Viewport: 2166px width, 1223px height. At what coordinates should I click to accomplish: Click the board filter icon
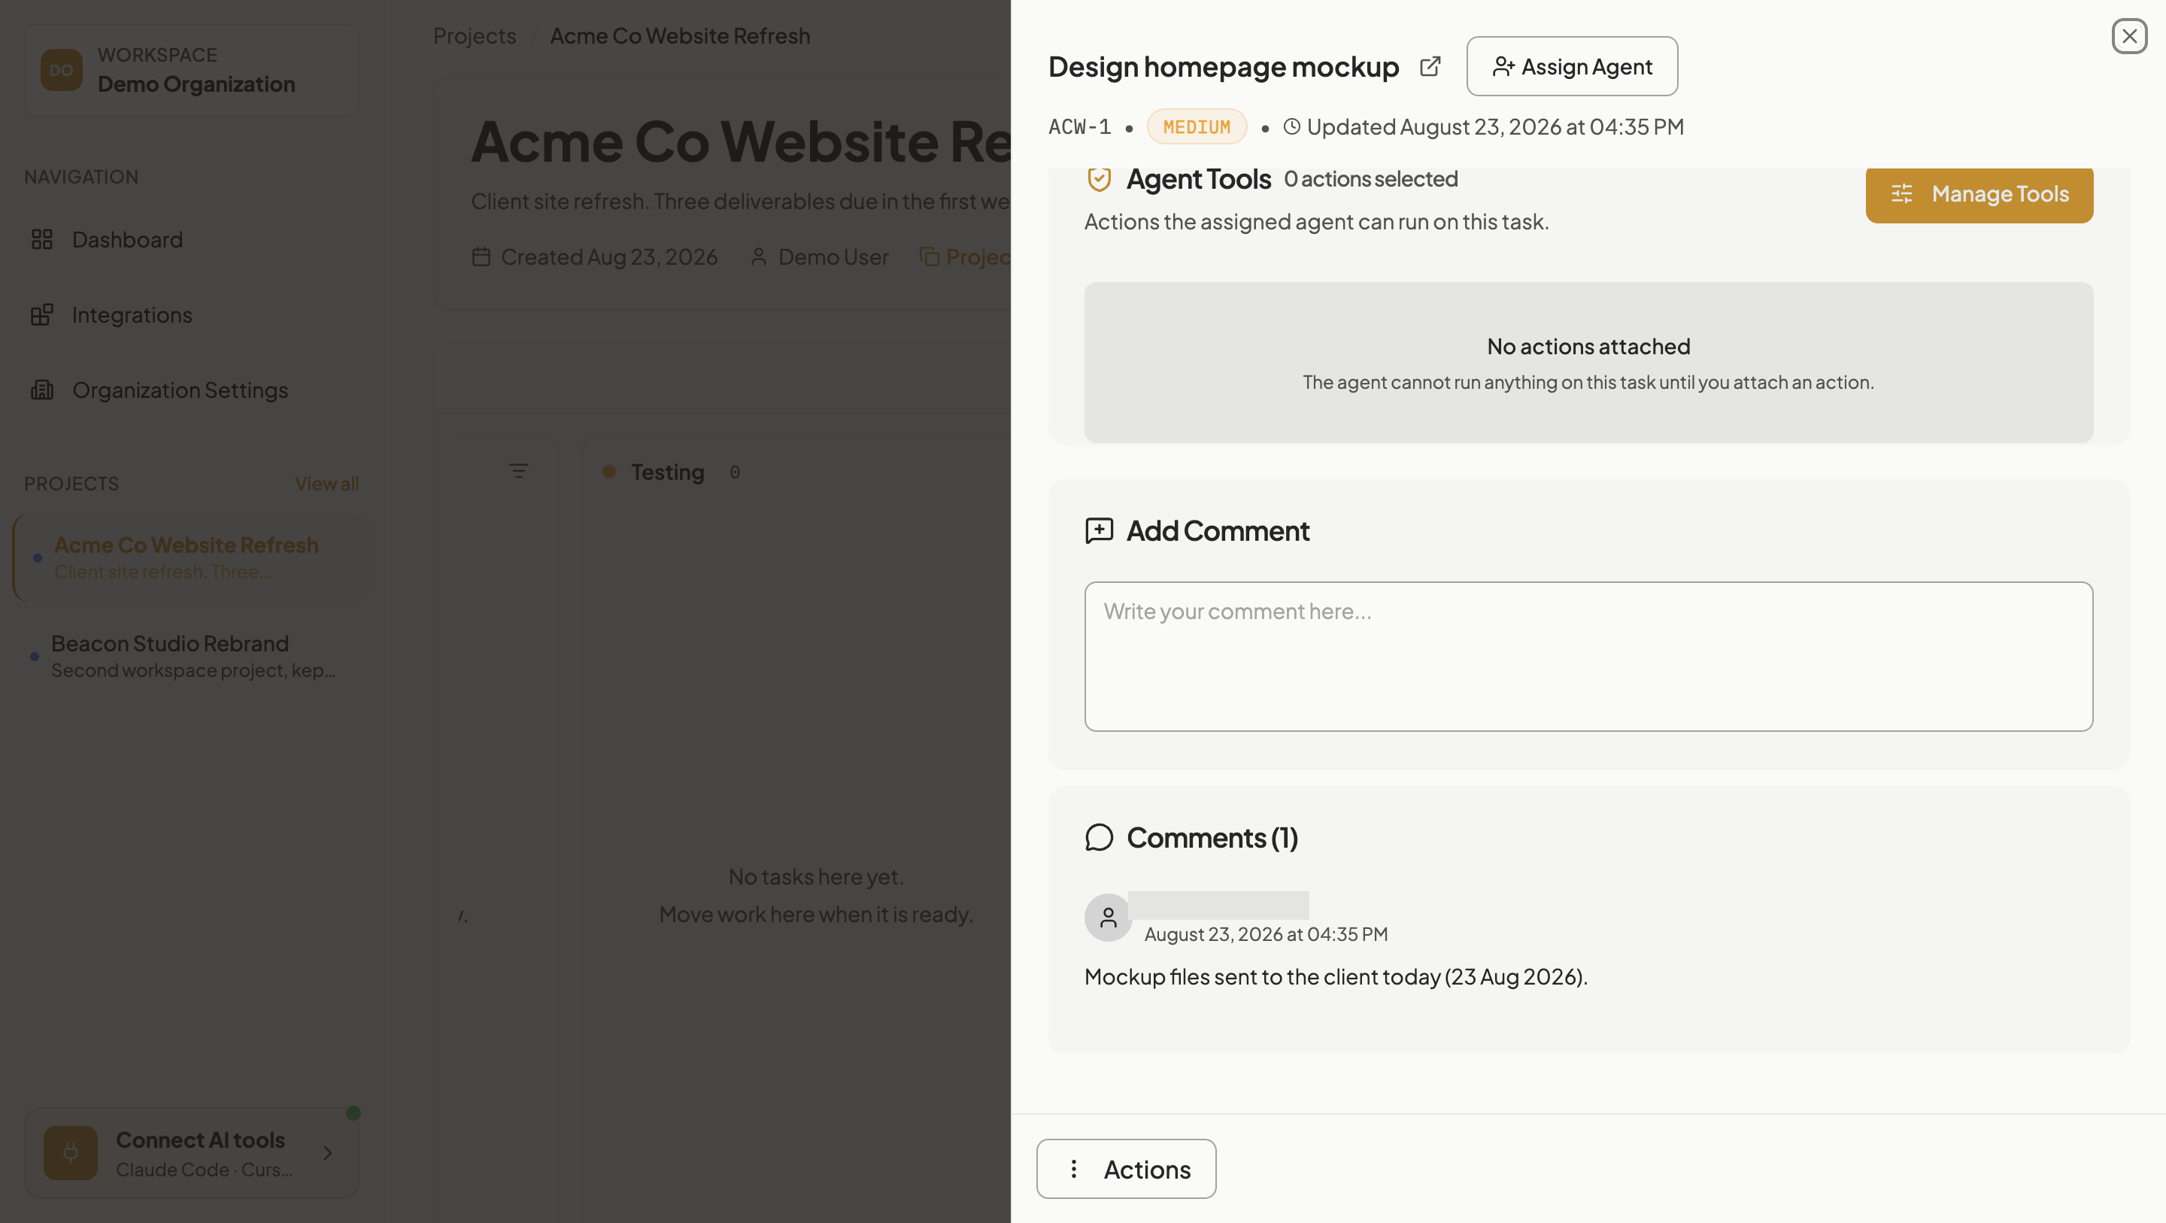[519, 471]
